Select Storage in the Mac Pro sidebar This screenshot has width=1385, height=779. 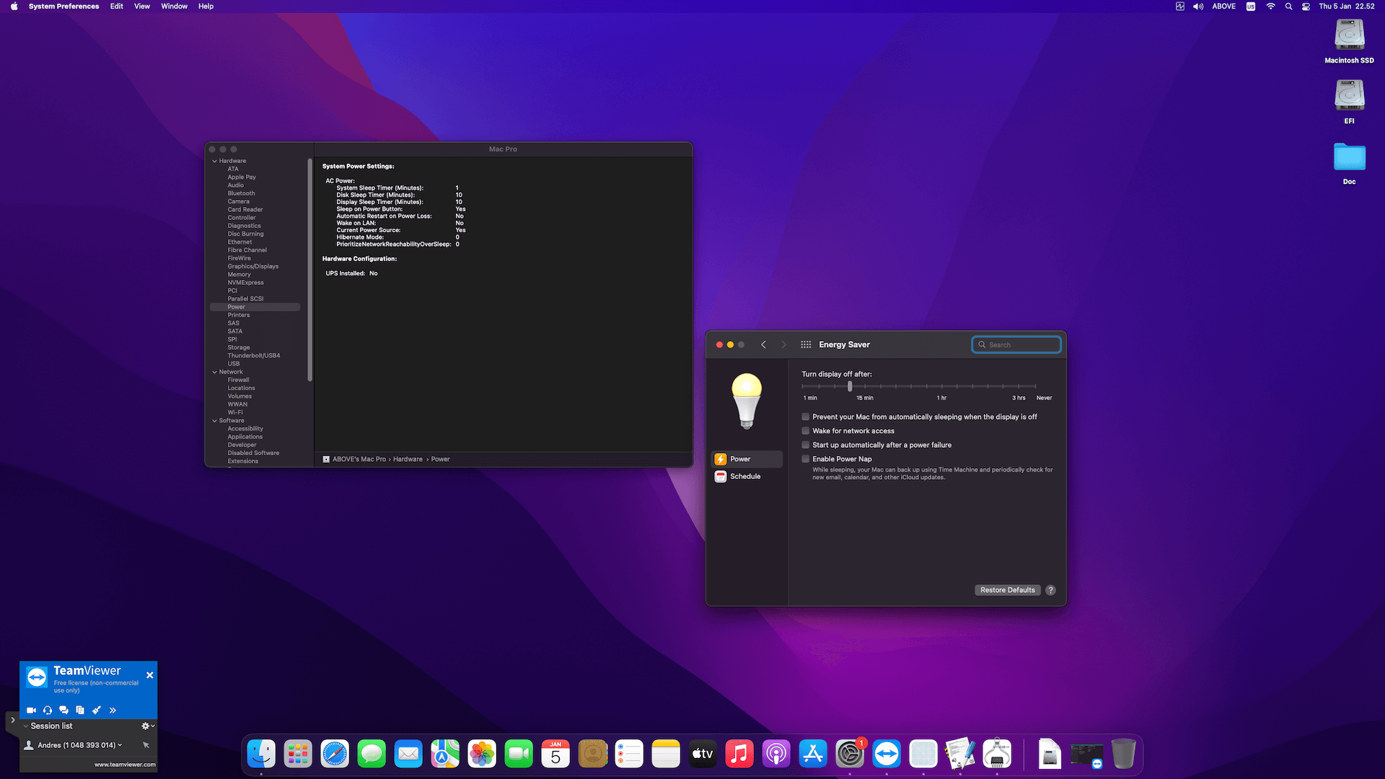[x=239, y=348]
